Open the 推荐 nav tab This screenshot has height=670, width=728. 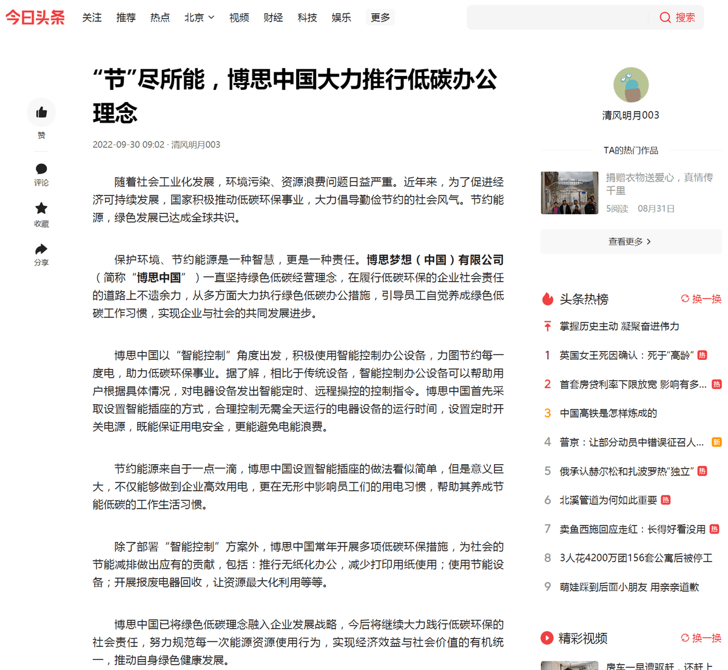126,18
